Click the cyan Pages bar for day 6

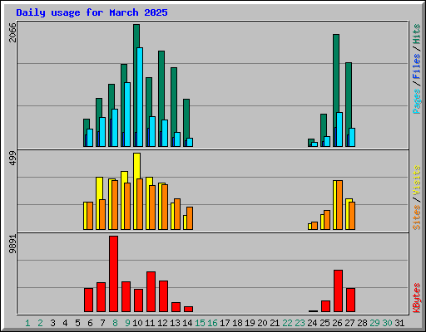coord(90,138)
